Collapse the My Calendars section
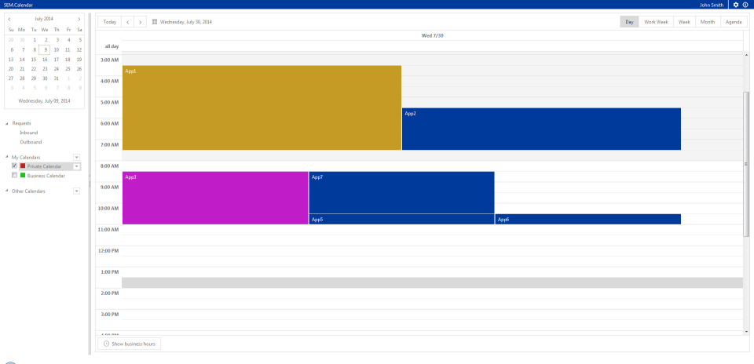 (7, 157)
